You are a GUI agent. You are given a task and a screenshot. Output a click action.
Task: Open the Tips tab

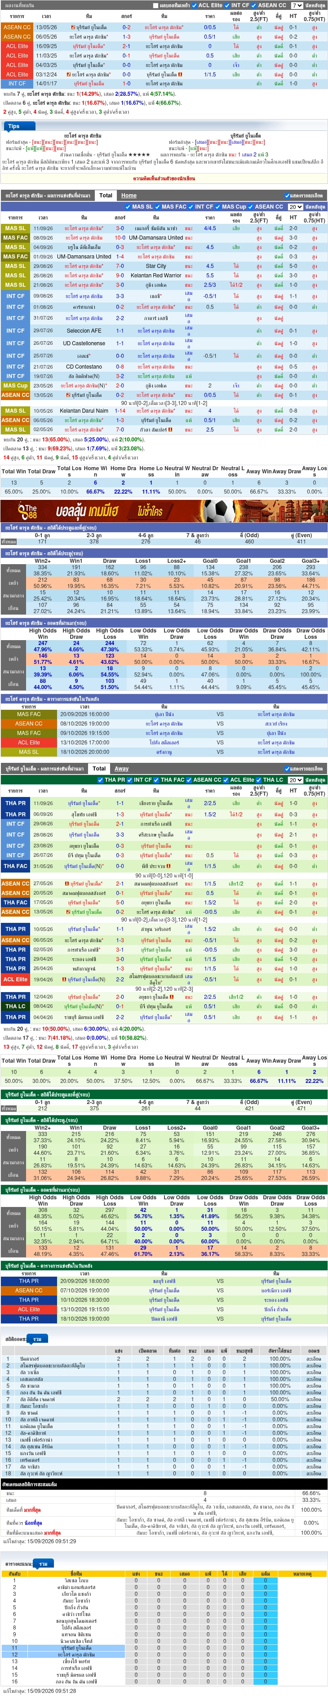[x=14, y=126]
